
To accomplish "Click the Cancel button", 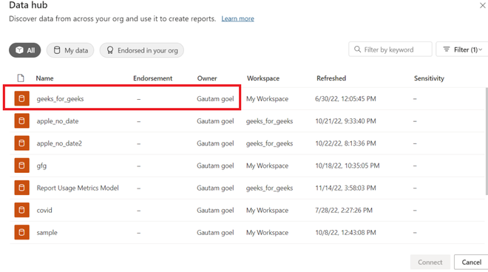I will 472,262.
